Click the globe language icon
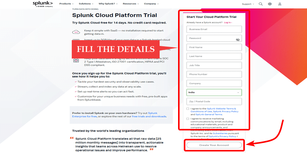This screenshot has height=153, width=307. tap(270, 4)
